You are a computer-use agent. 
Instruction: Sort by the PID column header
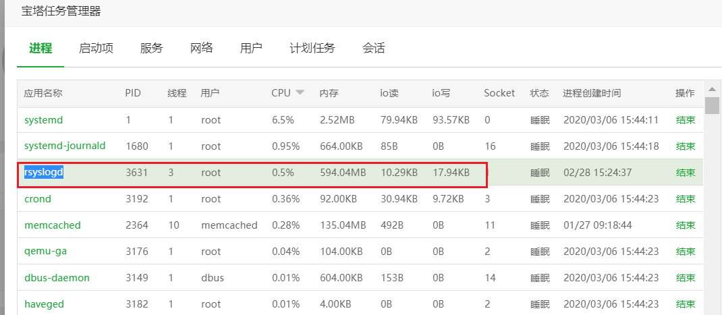(133, 93)
